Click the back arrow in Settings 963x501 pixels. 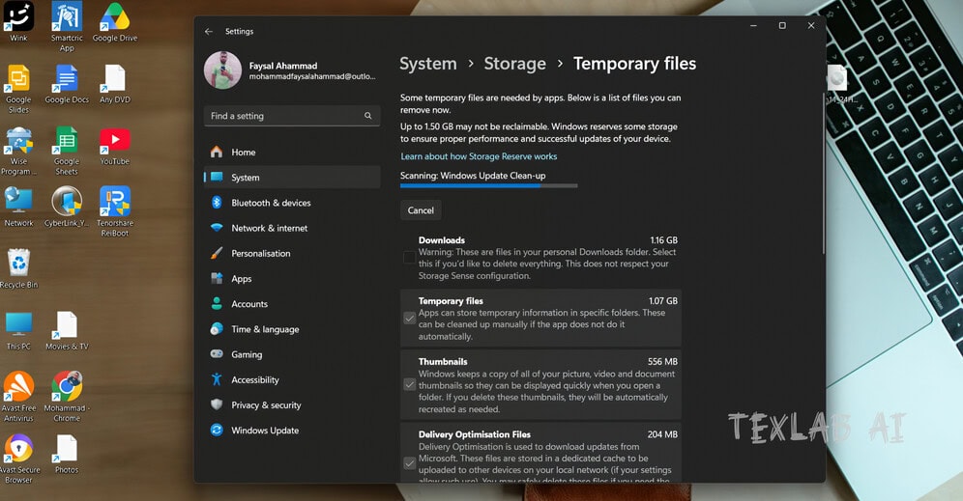209,31
